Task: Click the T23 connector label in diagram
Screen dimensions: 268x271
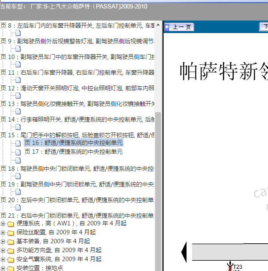Action: 238,267
